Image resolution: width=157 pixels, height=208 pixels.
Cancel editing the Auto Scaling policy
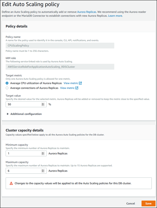click(x=131, y=203)
